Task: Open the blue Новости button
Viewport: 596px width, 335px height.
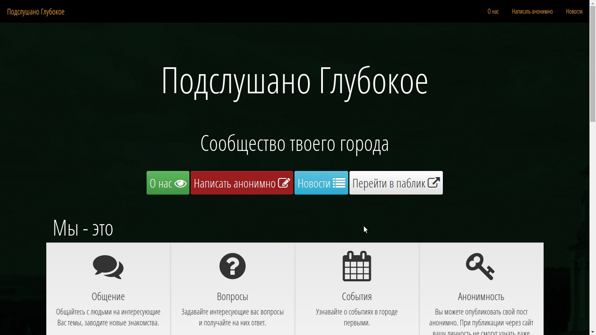Action: pyautogui.click(x=321, y=183)
